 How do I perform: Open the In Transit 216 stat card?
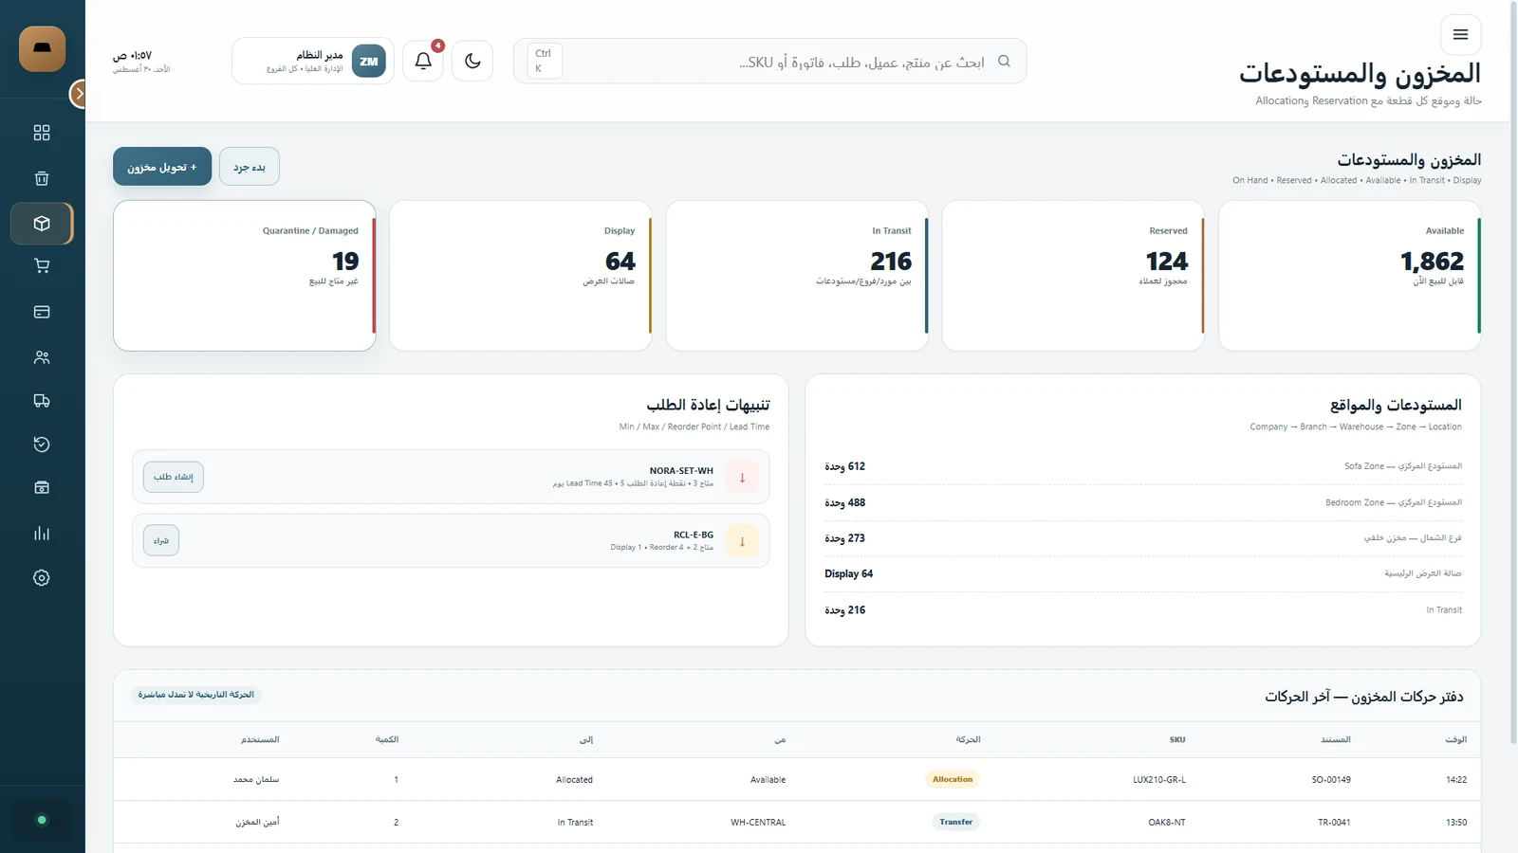pos(797,276)
